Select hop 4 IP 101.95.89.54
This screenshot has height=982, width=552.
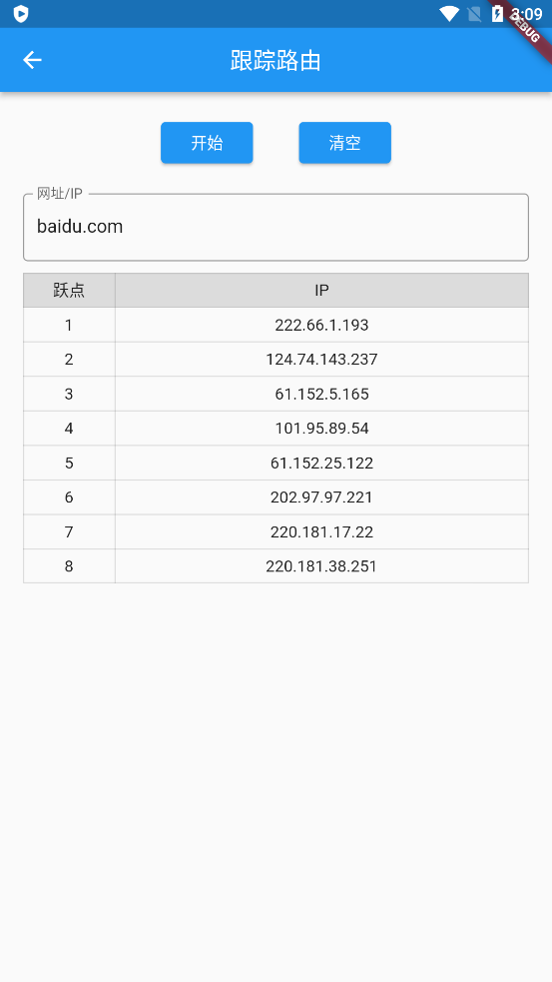click(321, 429)
